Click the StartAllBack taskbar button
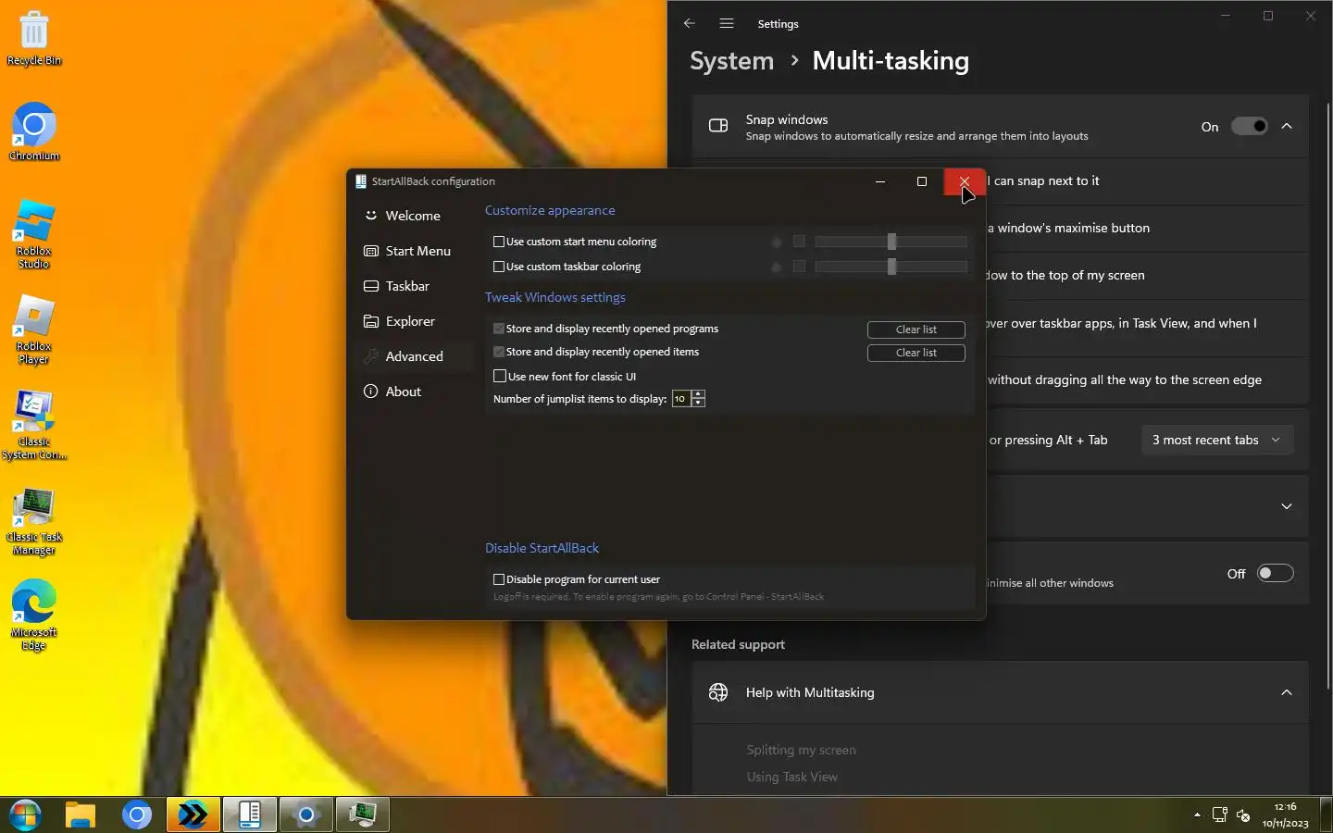The height and width of the screenshot is (833, 1333). click(x=250, y=815)
